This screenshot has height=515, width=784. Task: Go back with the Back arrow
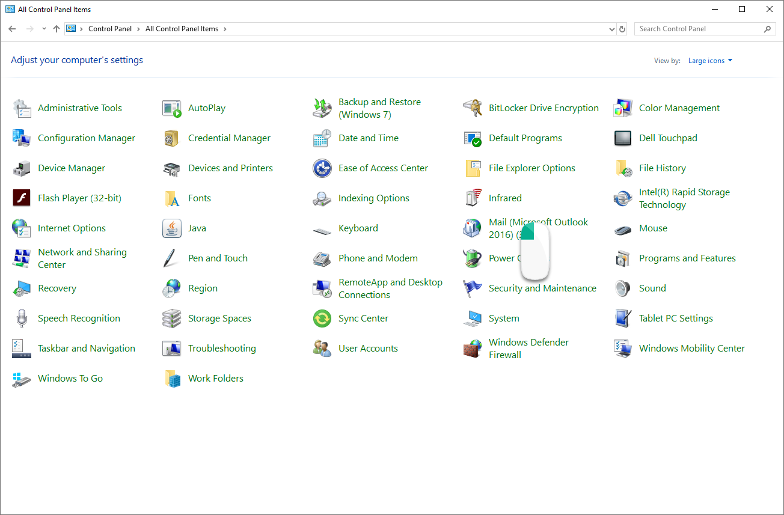(12, 29)
